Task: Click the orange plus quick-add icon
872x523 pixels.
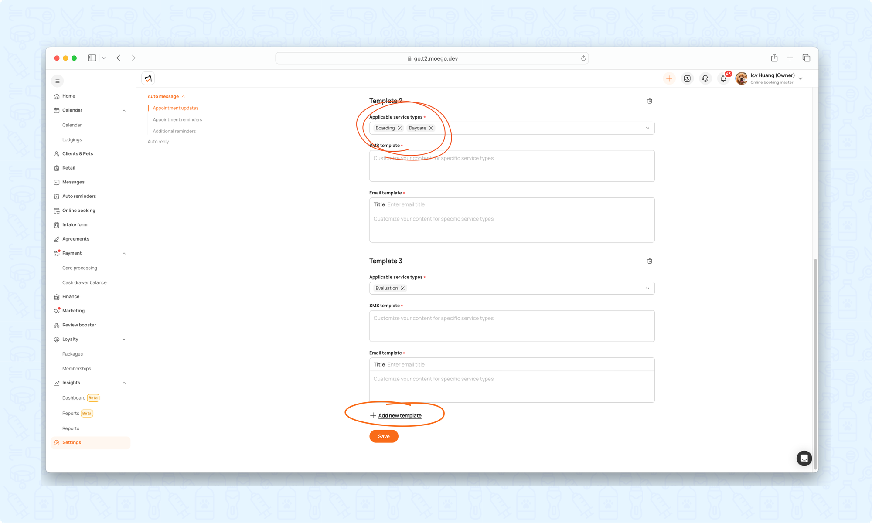Action: 669,78
